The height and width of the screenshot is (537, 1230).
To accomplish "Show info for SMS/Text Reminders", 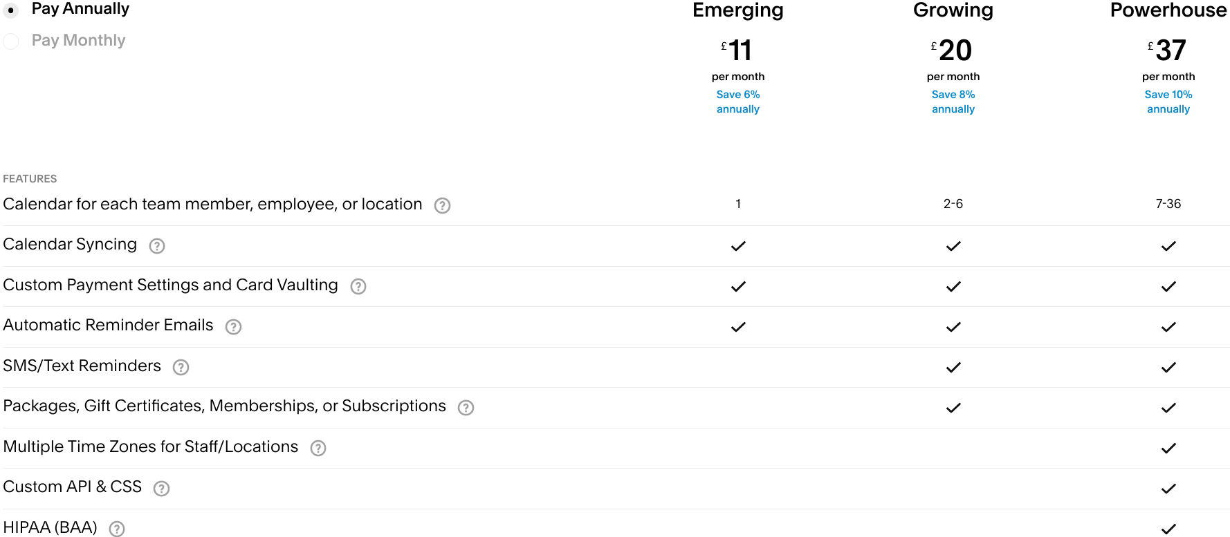I will tap(181, 367).
